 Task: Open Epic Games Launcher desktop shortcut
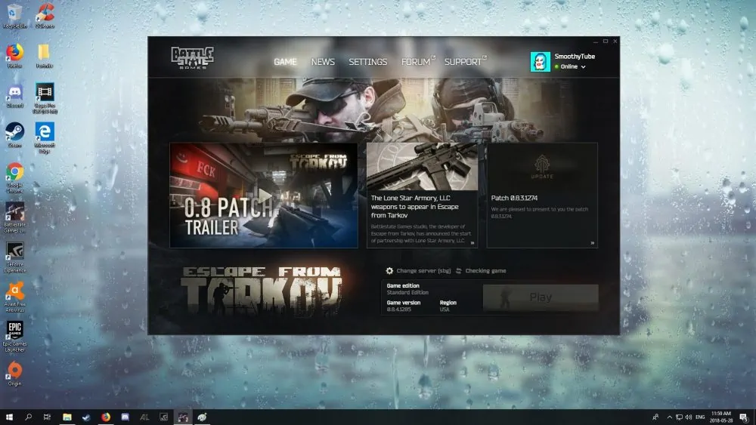[x=14, y=337]
